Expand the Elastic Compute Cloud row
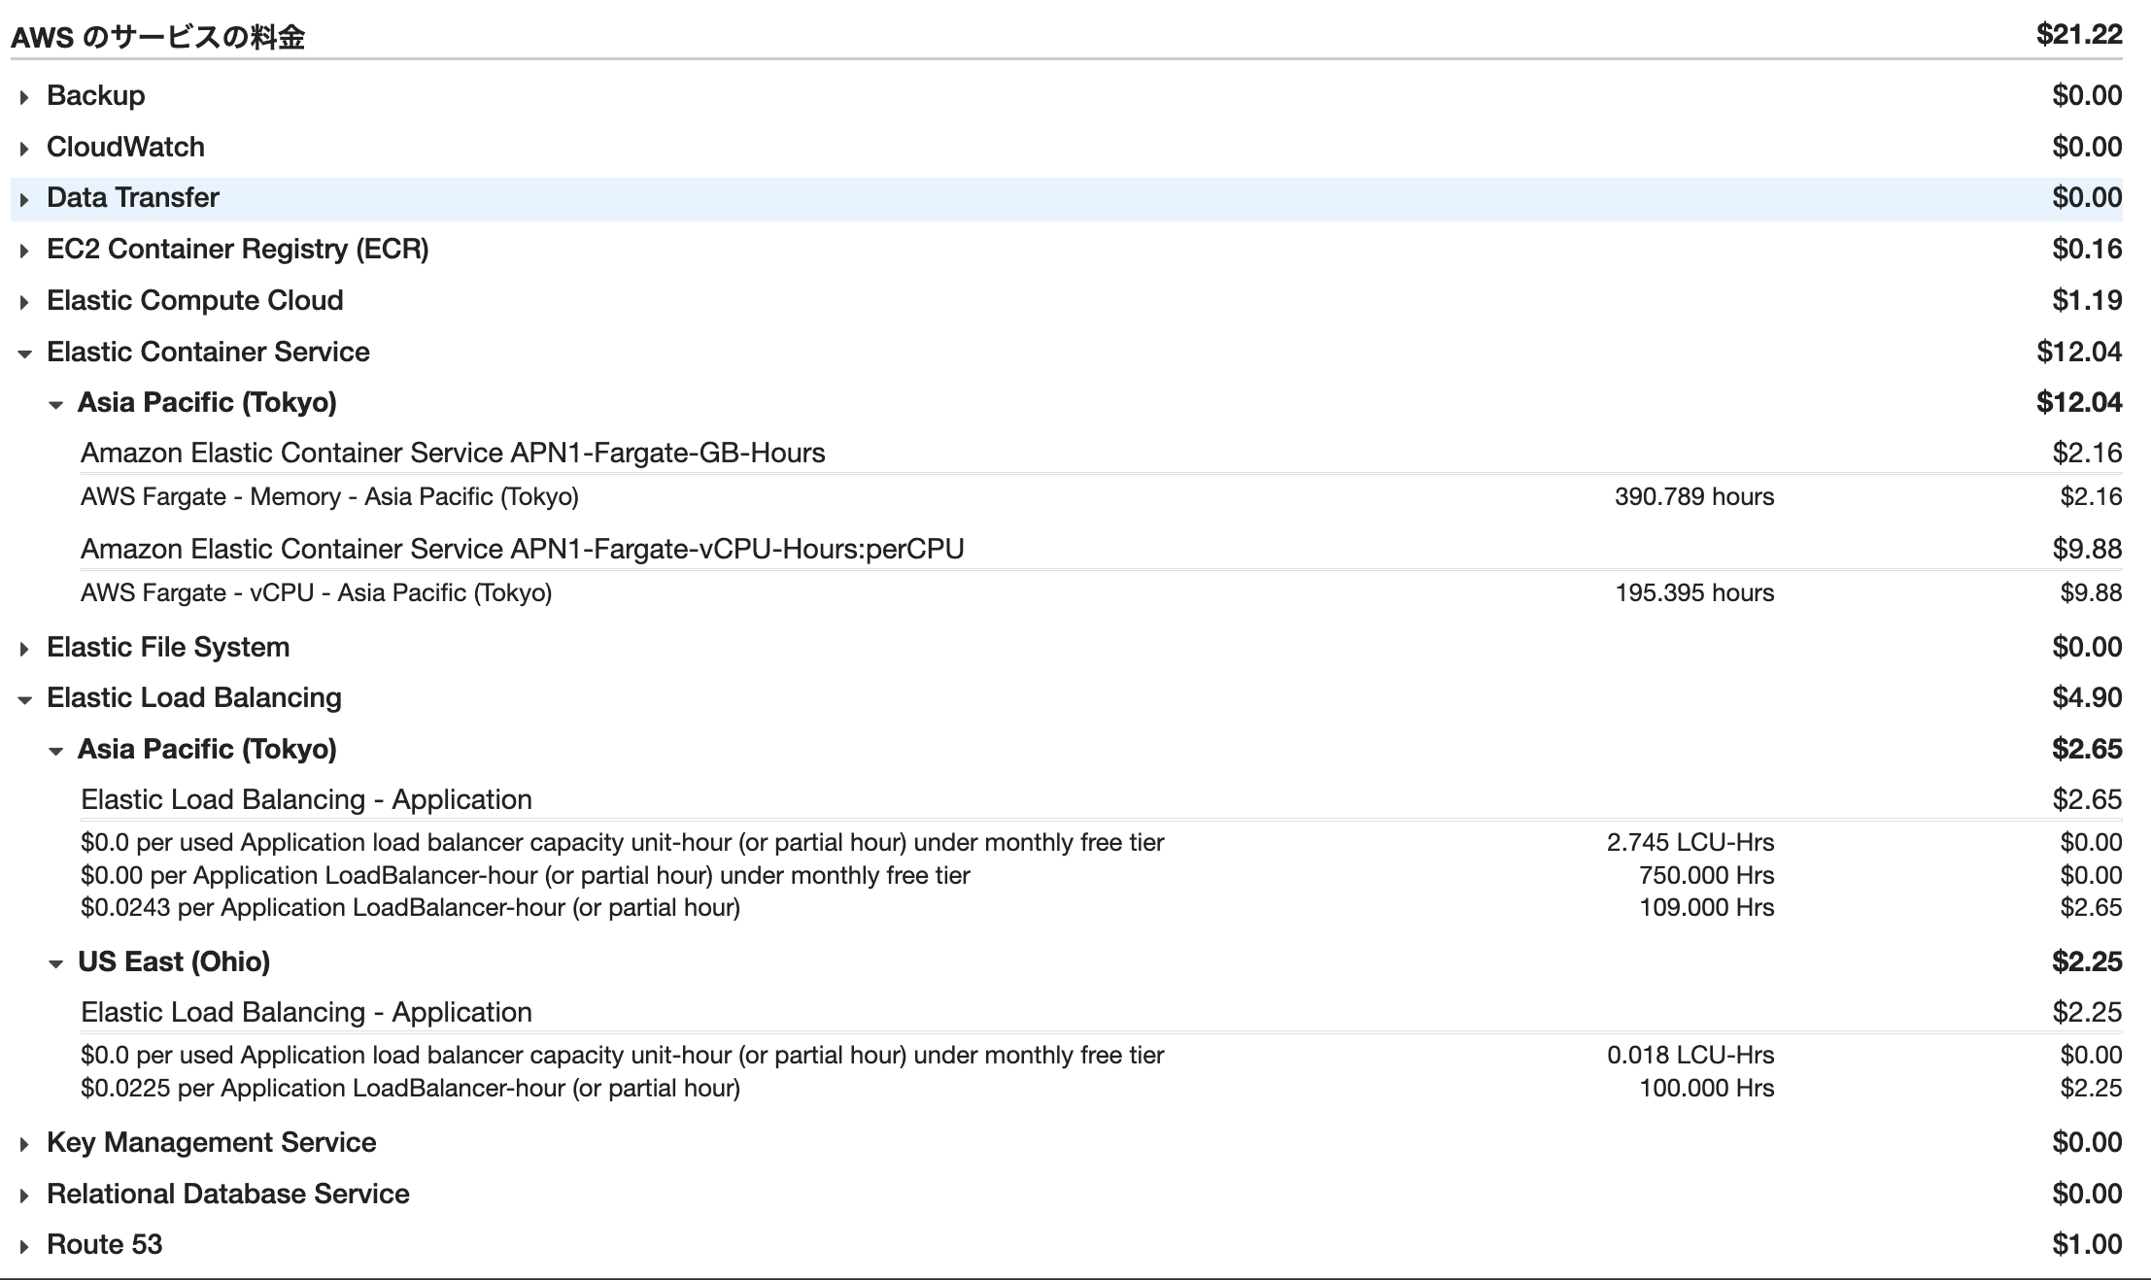Viewport: 2151px width, 1280px height. click(x=24, y=302)
